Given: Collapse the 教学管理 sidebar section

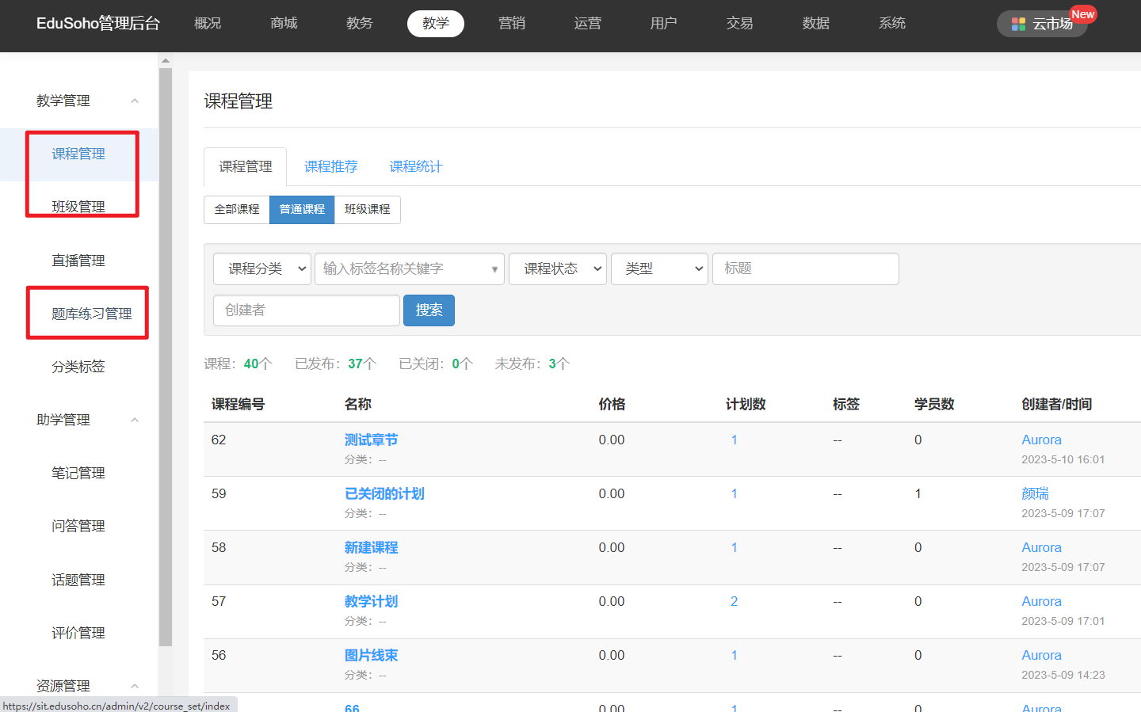Looking at the screenshot, I should click(135, 101).
